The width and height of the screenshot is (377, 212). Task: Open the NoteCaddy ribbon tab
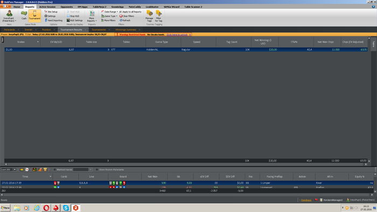click(135, 6)
